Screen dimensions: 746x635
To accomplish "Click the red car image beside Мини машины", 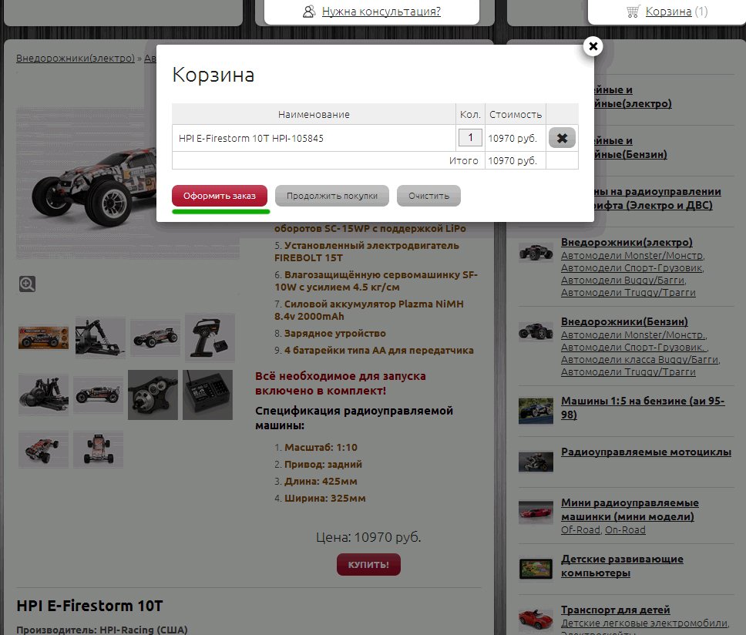I will click(536, 512).
